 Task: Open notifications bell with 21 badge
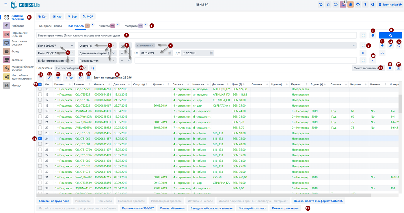[x=343, y=4]
